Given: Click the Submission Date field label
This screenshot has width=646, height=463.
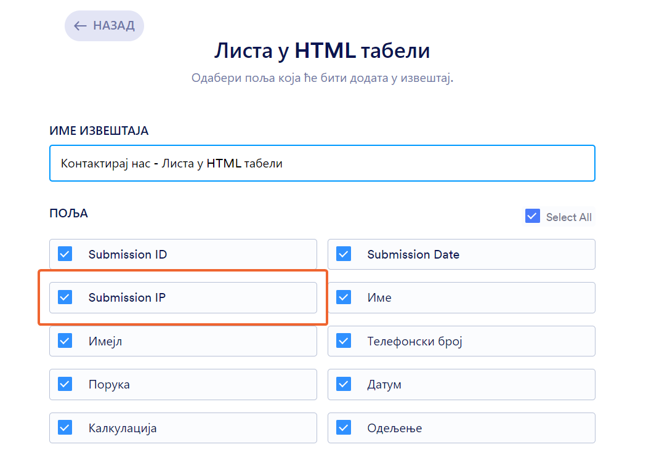Looking at the screenshot, I should coord(413,254).
